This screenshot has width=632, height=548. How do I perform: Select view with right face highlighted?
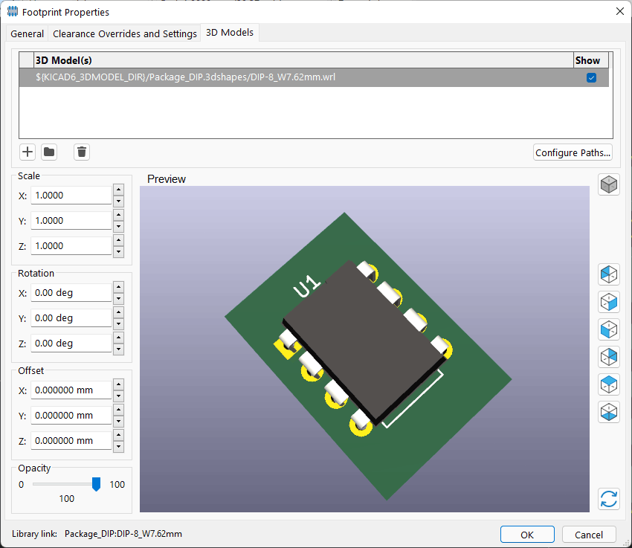coord(609,302)
